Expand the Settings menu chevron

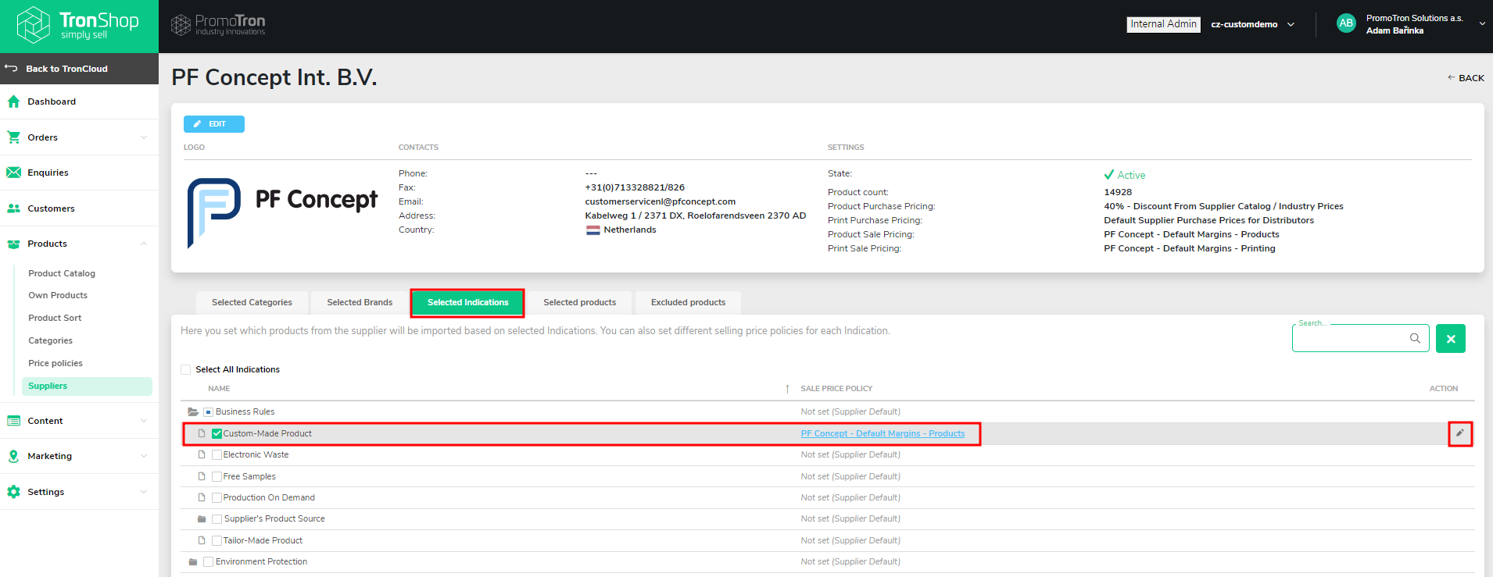144,492
